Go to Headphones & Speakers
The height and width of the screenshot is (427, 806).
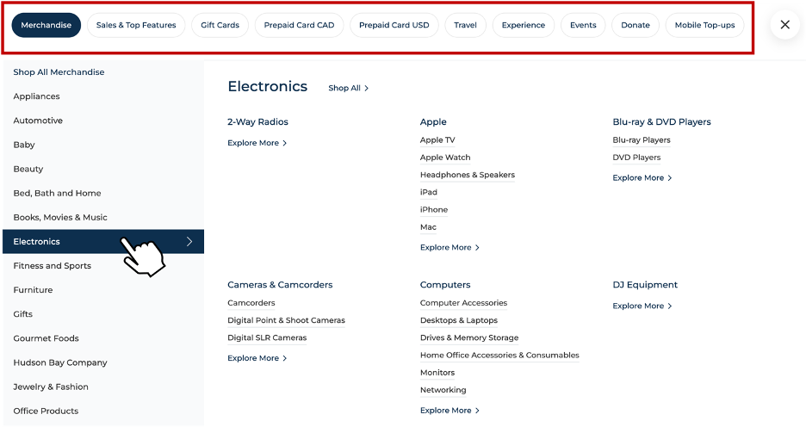click(468, 176)
